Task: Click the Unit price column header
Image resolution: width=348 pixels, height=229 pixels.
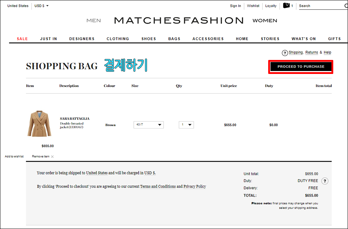Action: pyautogui.click(x=229, y=86)
